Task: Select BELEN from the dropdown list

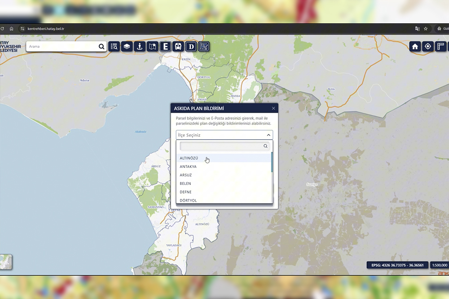Action: (185, 184)
